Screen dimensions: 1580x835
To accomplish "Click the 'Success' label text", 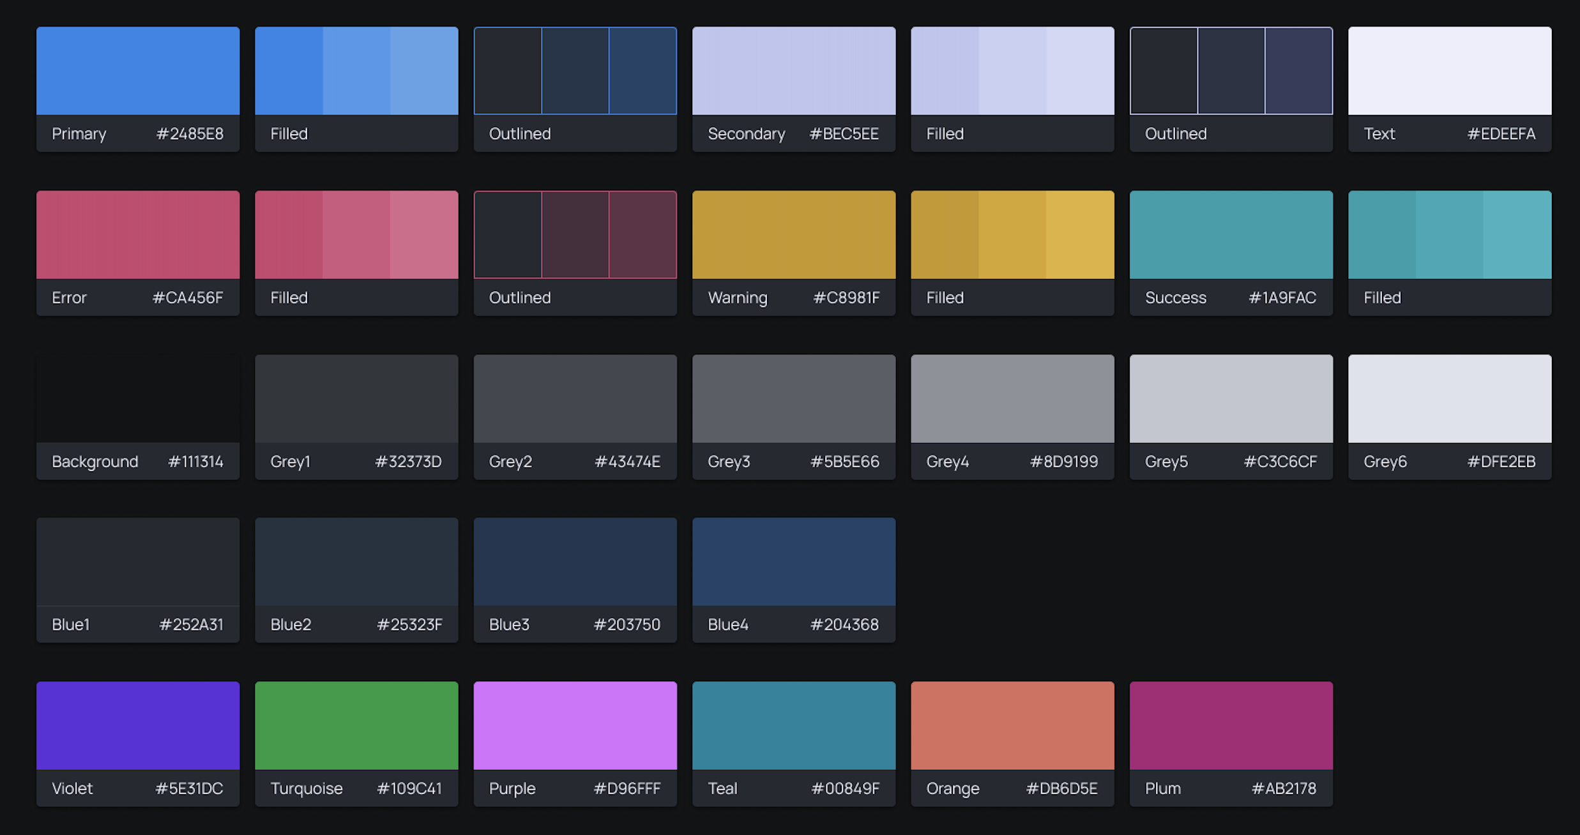I will [1176, 297].
